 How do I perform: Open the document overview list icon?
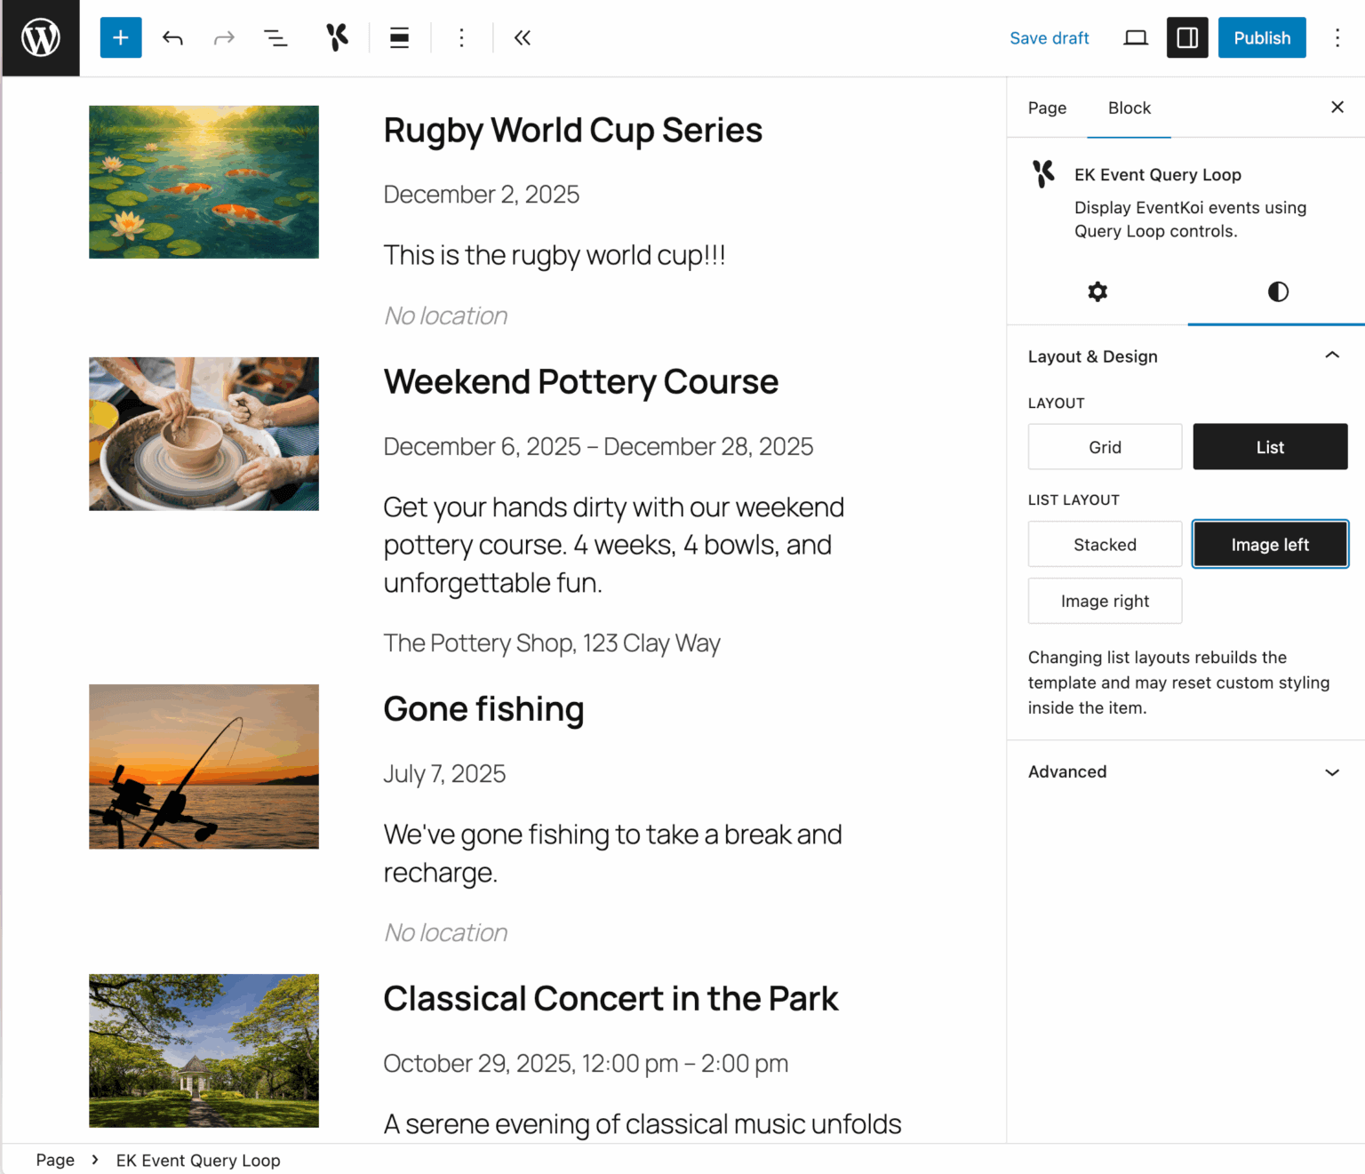coord(275,38)
